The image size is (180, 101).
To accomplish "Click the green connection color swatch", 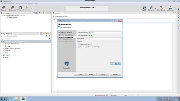I will (x=91, y=36).
